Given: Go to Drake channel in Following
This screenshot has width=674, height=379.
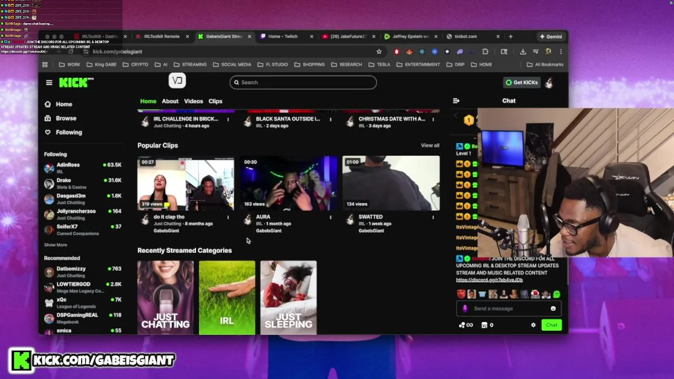Looking at the screenshot, I should pos(83,183).
